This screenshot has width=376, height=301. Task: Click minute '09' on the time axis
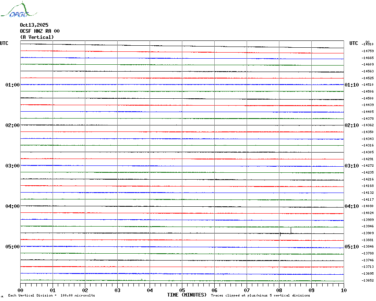[311, 290]
